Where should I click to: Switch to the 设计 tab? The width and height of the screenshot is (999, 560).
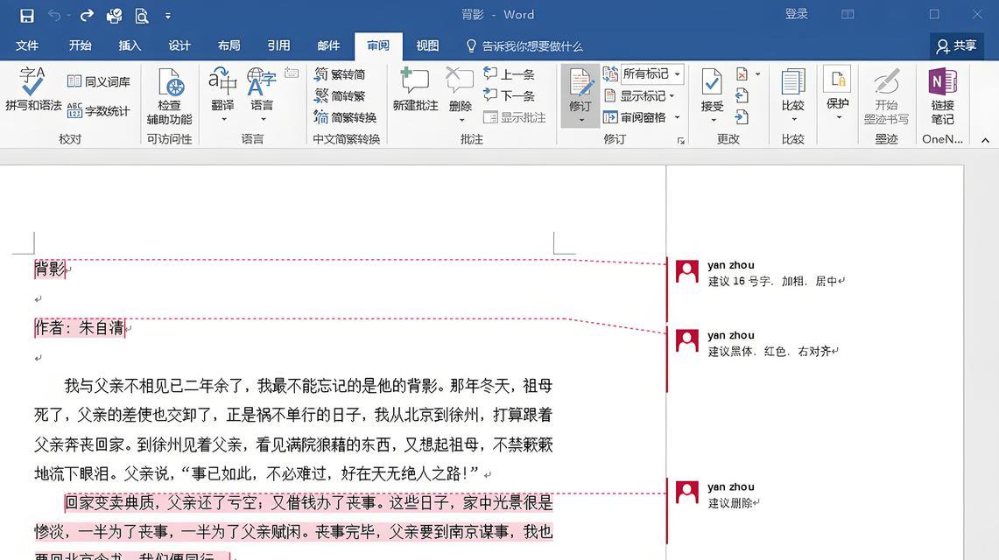[x=179, y=45]
